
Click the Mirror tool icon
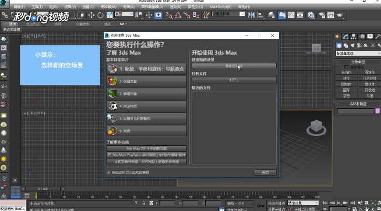[251, 15]
